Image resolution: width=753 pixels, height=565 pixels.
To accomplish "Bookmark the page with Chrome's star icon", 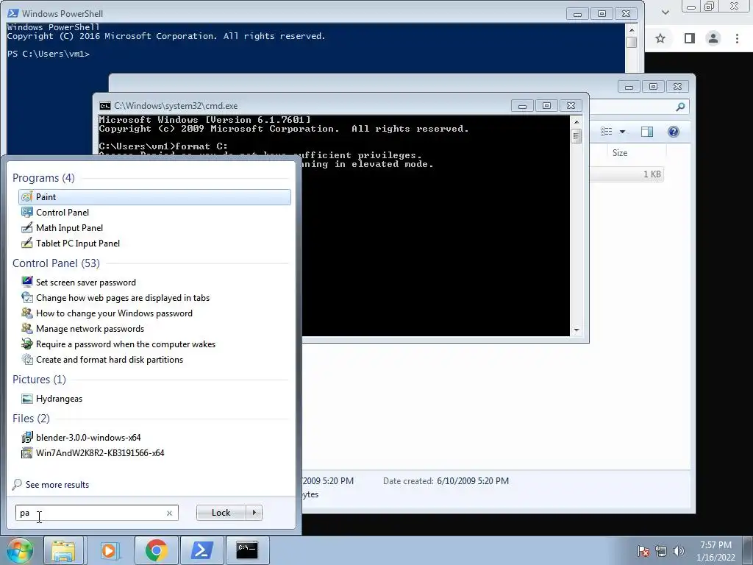I will coord(660,38).
